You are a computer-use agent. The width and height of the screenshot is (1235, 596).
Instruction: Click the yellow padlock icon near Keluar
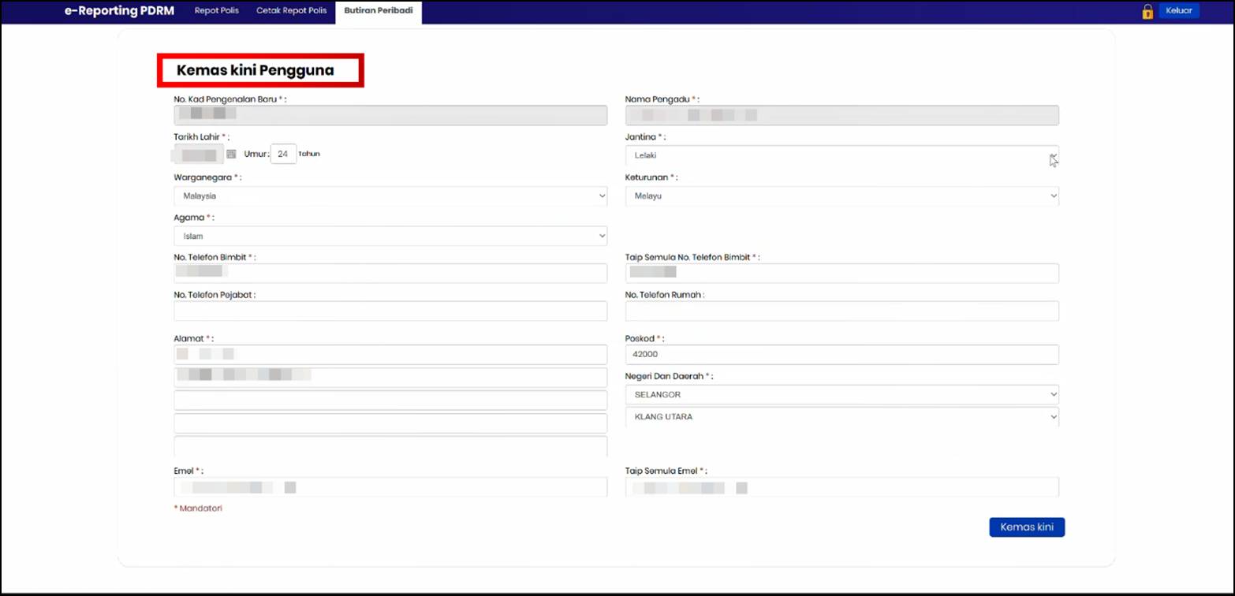coord(1147,11)
